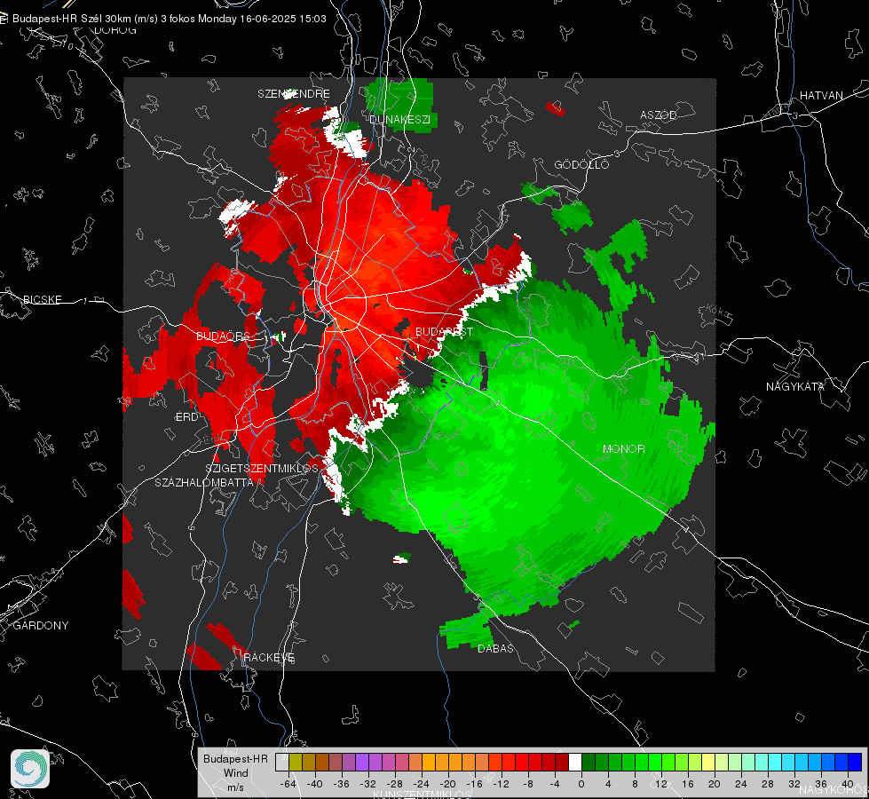Click the BICSKE city label
This screenshot has width=869, height=799.
click(x=42, y=299)
